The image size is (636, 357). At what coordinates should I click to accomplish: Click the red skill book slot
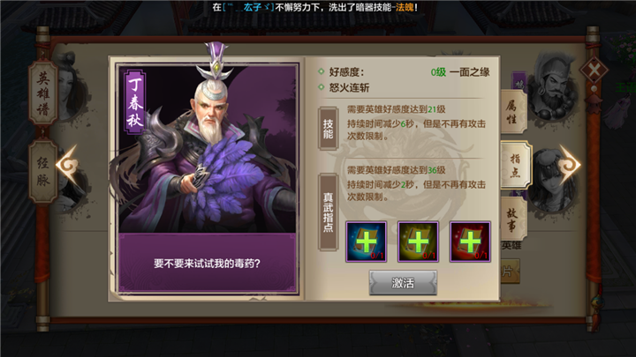pos(470,242)
